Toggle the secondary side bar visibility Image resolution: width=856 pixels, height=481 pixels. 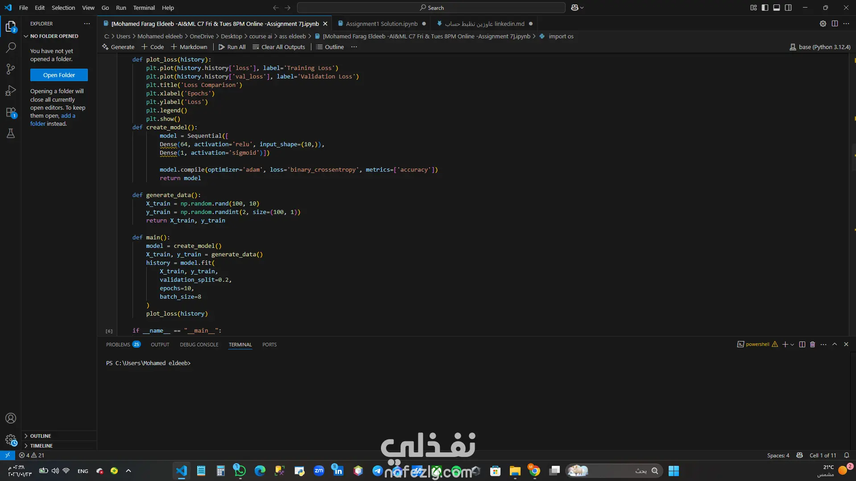[x=788, y=8]
